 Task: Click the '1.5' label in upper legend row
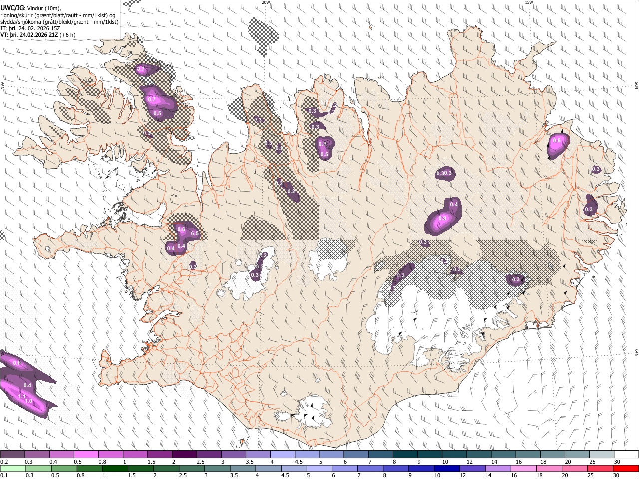tap(152, 462)
